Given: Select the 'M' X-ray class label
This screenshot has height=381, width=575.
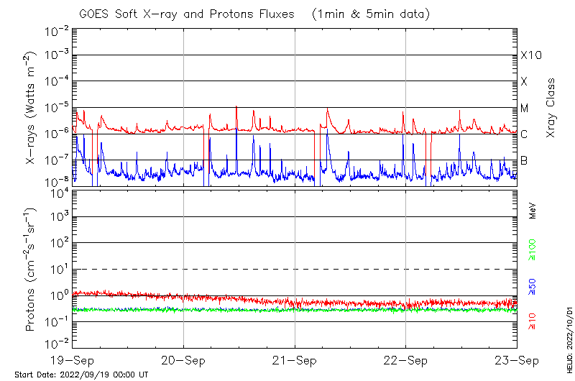Looking at the screenshot, I should click(525, 109).
